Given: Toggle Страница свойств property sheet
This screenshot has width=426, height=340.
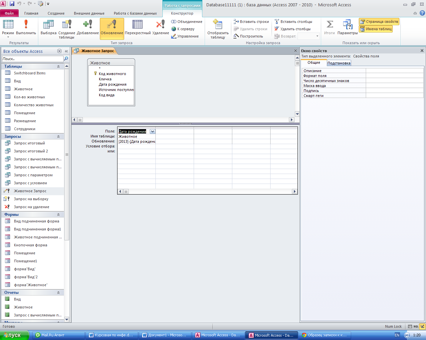Looking at the screenshot, I should pos(379,22).
